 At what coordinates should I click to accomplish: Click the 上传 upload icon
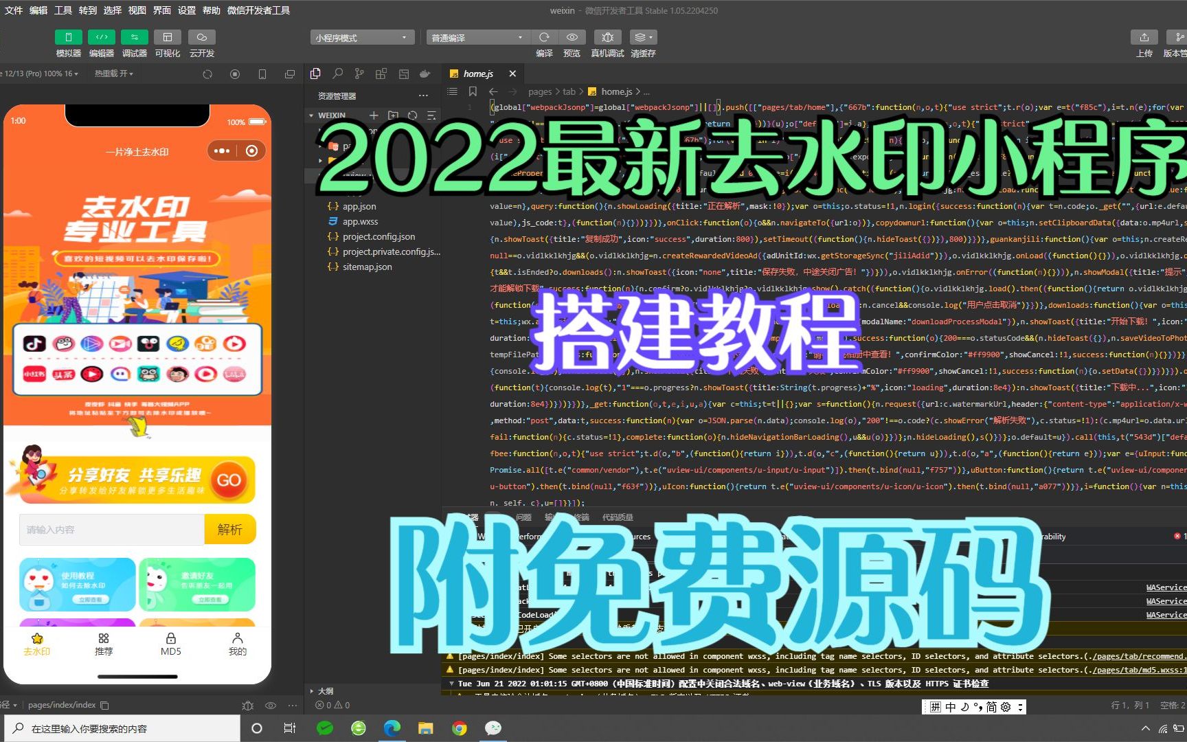1144,37
